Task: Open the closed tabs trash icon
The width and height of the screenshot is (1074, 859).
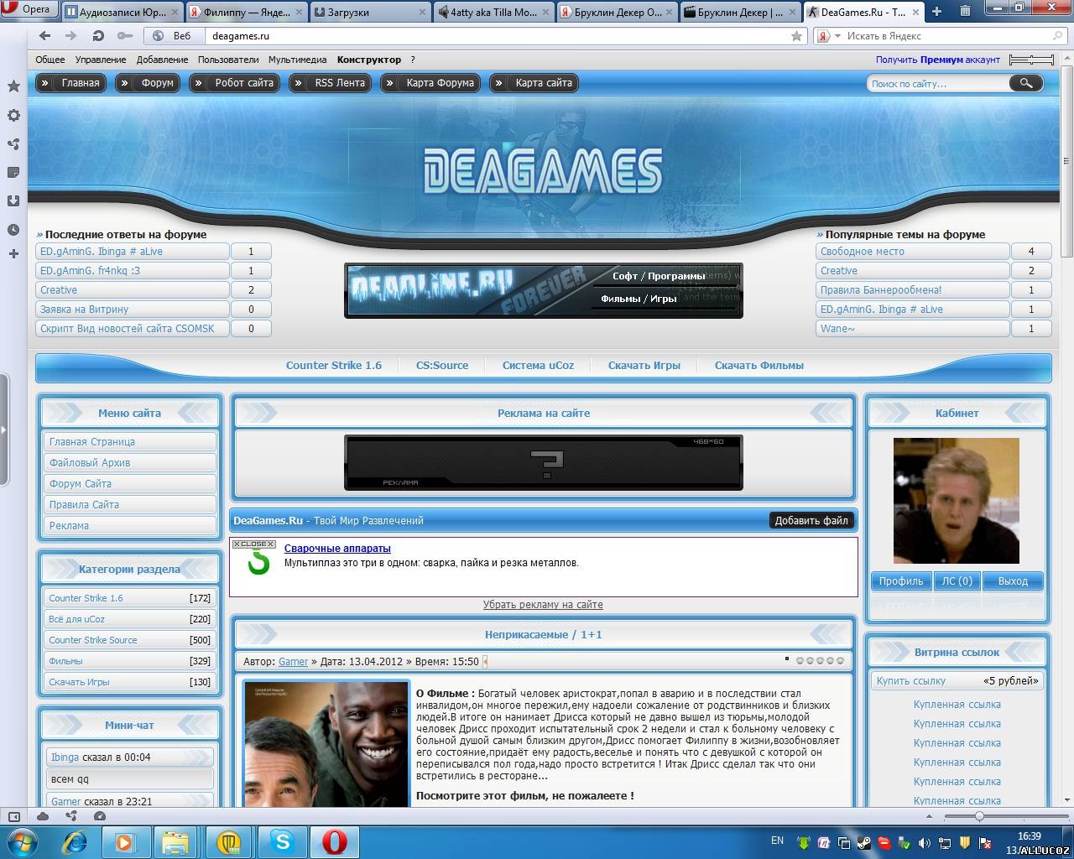Action: [965, 12]
